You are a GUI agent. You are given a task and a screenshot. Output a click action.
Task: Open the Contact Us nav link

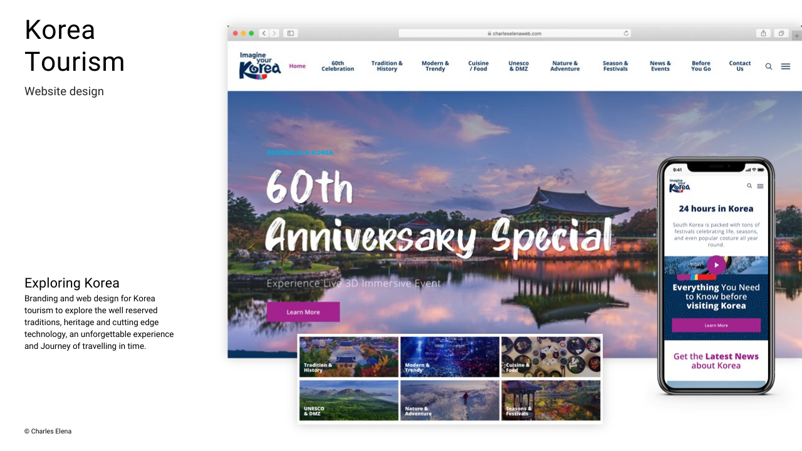739,66
